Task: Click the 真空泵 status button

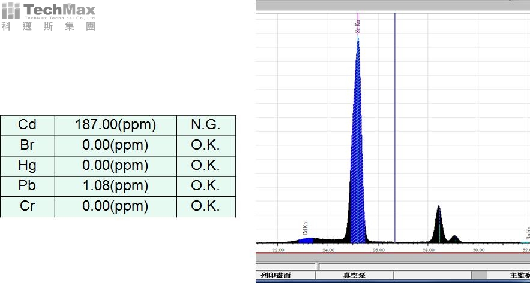Action: (x=355, y=275)
